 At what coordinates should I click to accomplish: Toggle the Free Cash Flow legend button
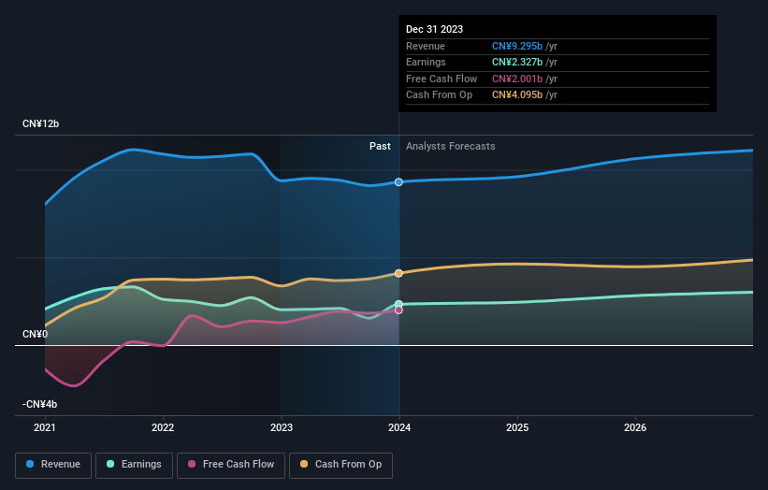(x=231, y=465)
